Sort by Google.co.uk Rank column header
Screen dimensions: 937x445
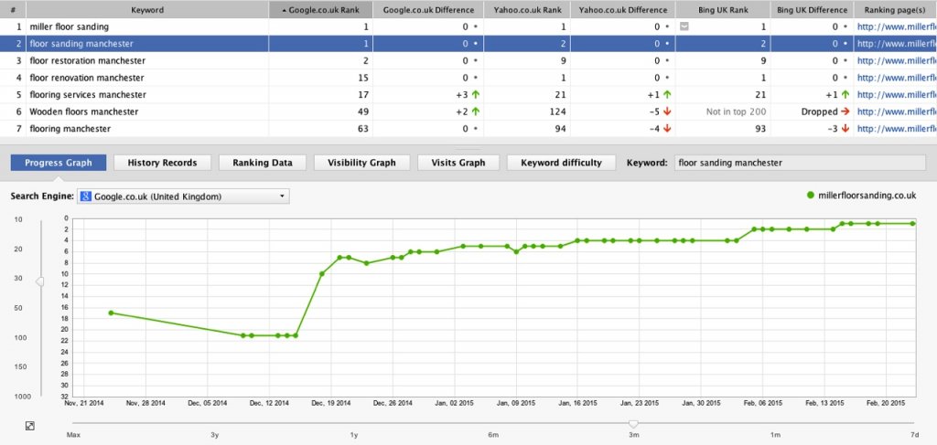(321, 9)
